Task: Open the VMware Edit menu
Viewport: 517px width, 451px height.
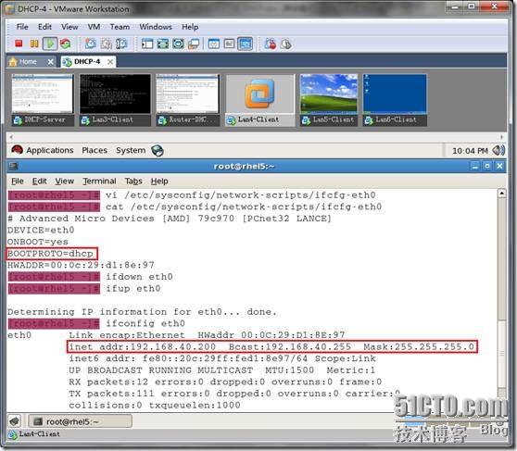Action: point(44,27)
